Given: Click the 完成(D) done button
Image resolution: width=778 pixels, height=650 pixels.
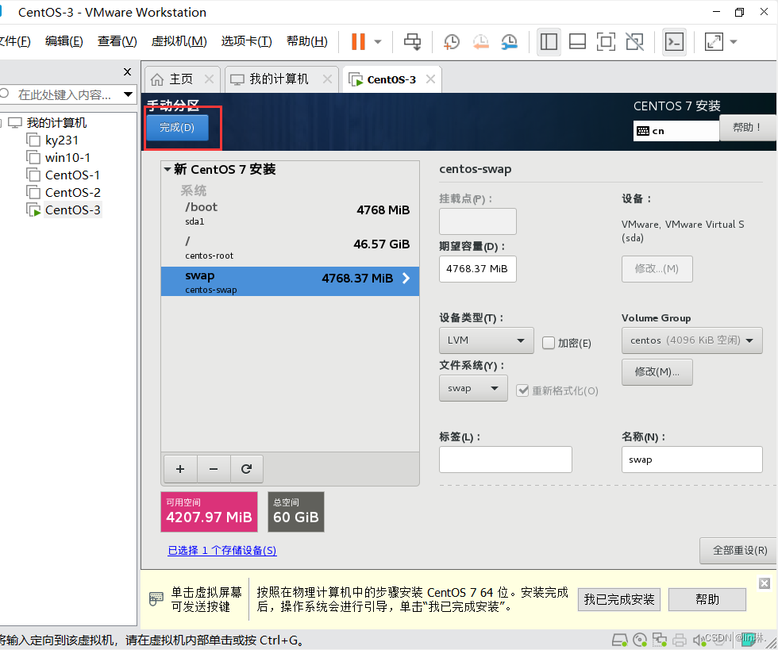Looking at the screenshot, I should 177,128.
